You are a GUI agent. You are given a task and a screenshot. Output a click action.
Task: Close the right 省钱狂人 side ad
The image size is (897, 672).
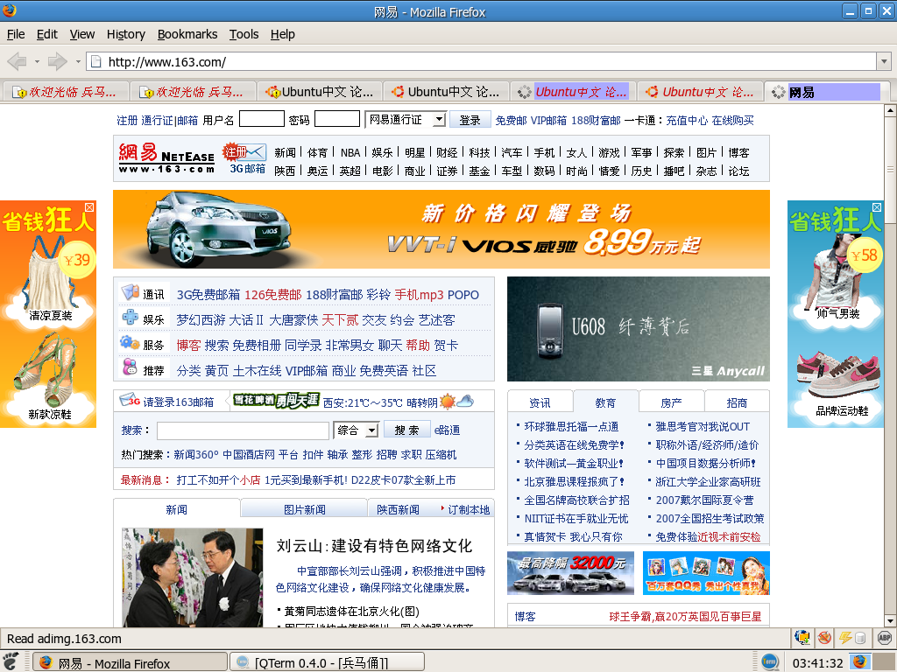(x=877, y=206)
